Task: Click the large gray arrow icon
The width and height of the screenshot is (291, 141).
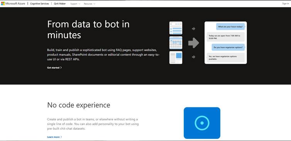Action: tap(194, 43)
